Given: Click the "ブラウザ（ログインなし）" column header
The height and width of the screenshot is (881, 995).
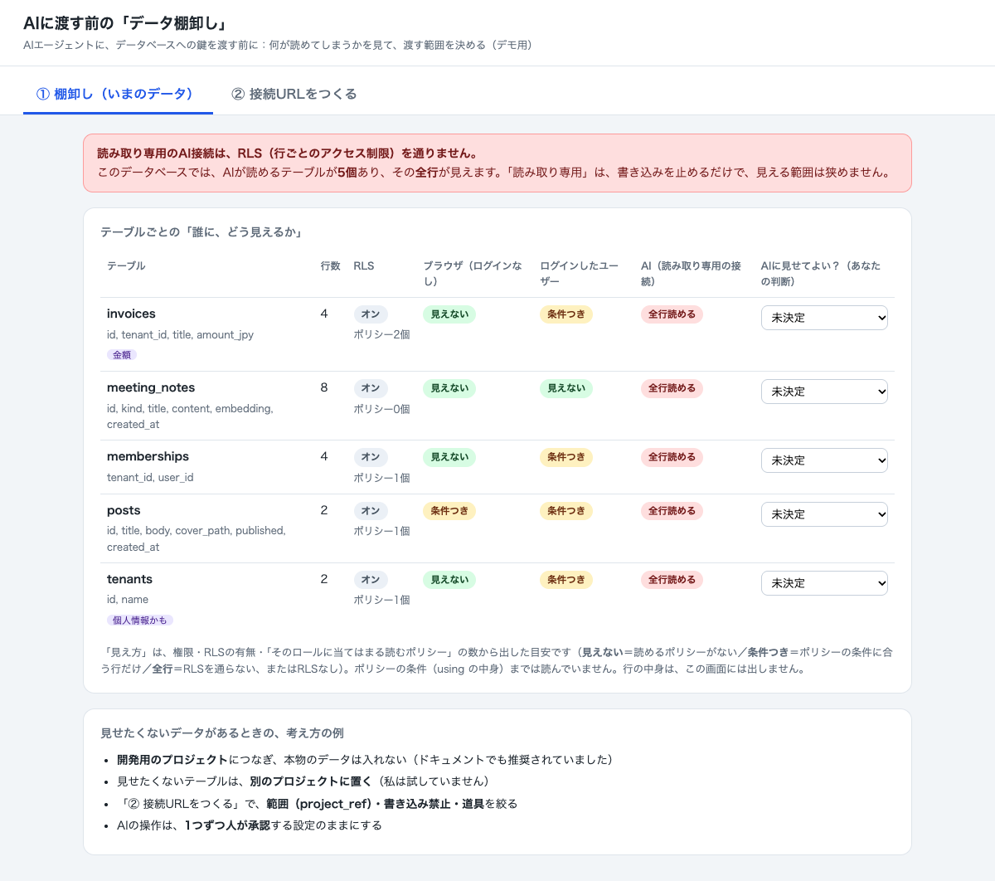Looking at the screenshot, I should [x=473, y=274].
